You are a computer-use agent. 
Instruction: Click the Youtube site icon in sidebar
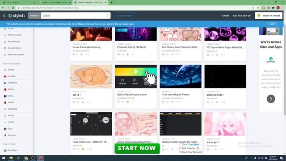(5, 76)
